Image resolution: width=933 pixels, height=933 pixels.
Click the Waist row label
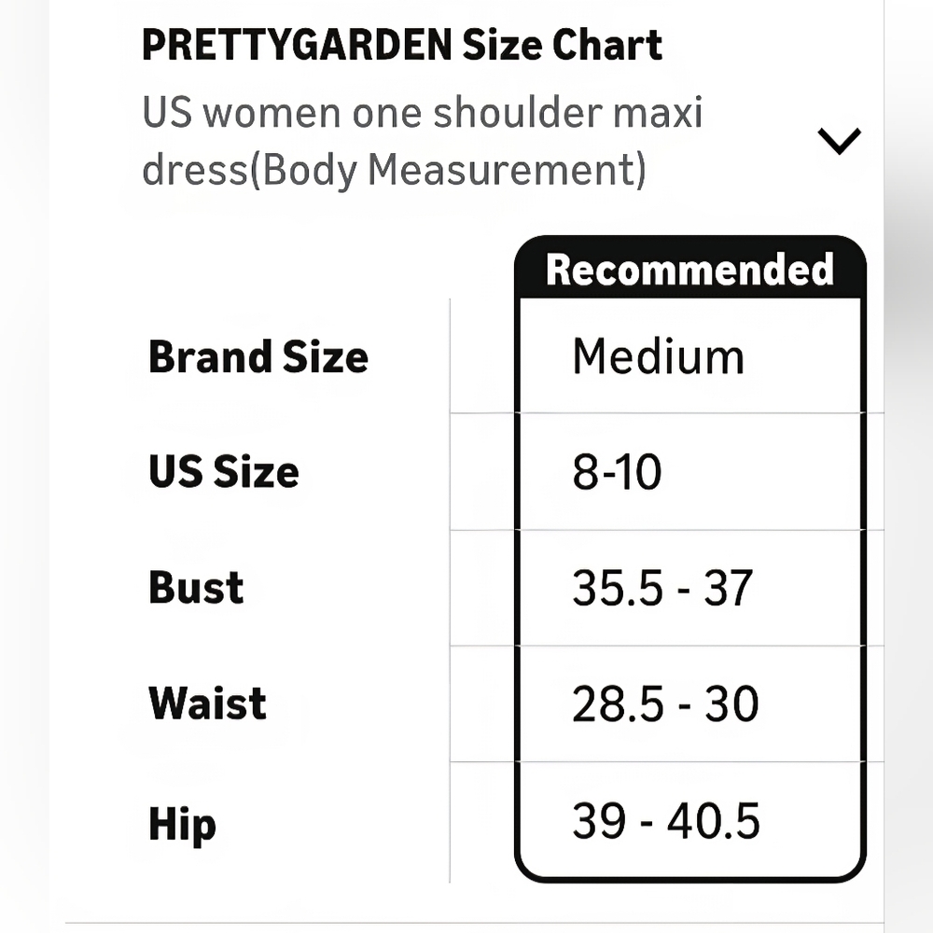click(207, 703)
